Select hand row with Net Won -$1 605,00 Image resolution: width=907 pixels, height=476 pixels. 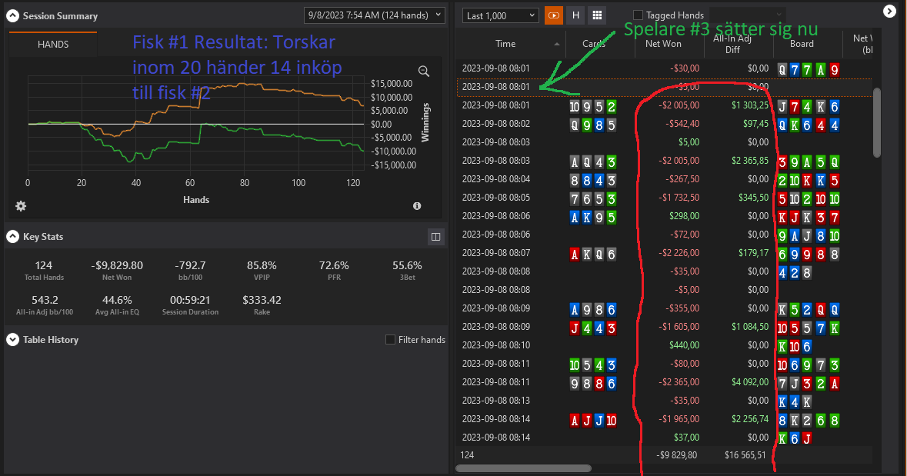click(x=664, y=328)
